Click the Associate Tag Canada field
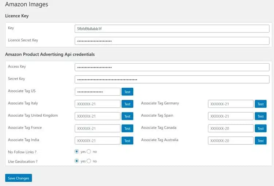The height and width of the screenshot is (186, 274). pyautogui.click(x=231, y=128)
